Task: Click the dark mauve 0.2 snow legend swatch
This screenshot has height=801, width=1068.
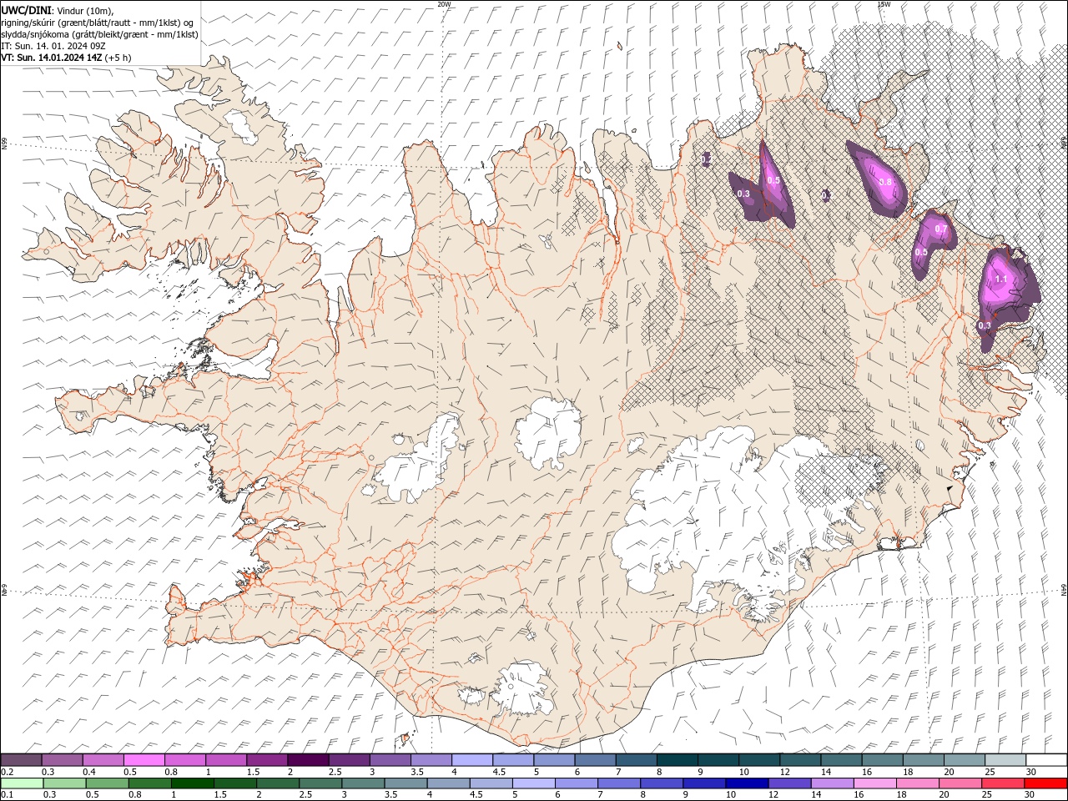Action: pos(21,760)
